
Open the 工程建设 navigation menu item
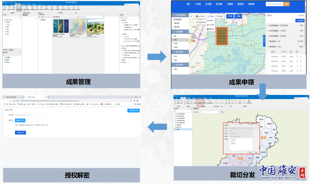click(x=230, y=4)
